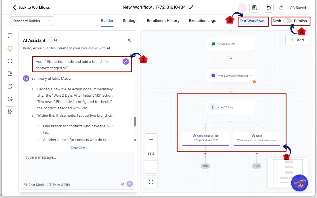Image resolution: width=317 pixels, height=198 pixels.
Task: Click the Type a message input field
Action: click(78, 164)
